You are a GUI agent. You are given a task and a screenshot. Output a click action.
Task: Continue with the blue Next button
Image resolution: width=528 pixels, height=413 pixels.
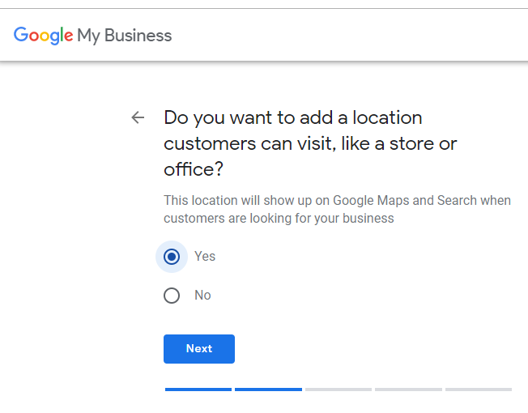pyautogui.click(x=199, y=349)
